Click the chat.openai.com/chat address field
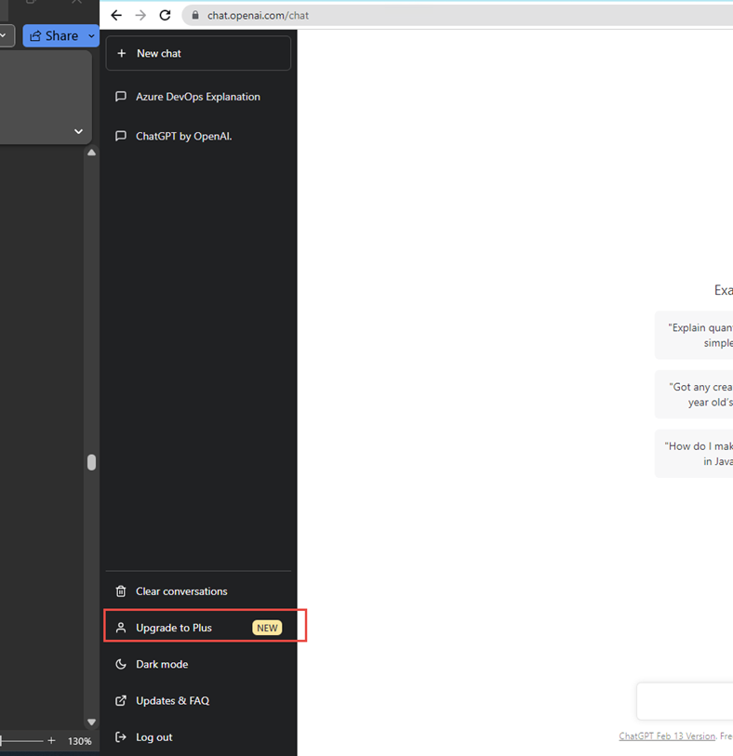This screenshot has height=756, width=733. point(458,16)
